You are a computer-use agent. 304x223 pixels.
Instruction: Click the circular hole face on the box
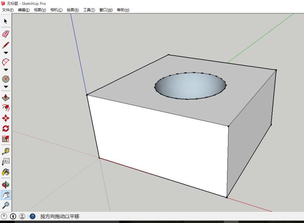click(190, 86)
